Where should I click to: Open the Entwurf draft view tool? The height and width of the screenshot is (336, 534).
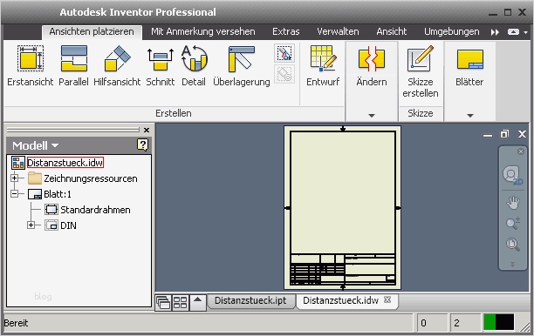[x=323, y=66]
